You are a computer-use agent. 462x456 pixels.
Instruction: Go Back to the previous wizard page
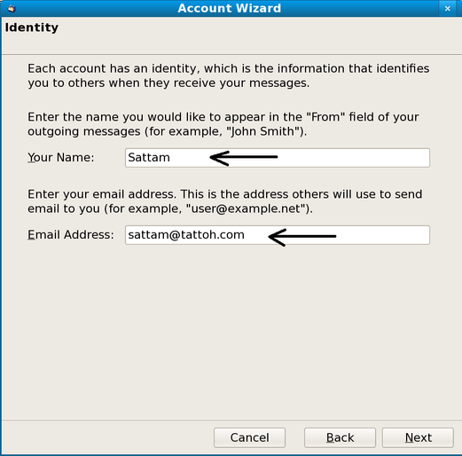(x=340, y=437)
